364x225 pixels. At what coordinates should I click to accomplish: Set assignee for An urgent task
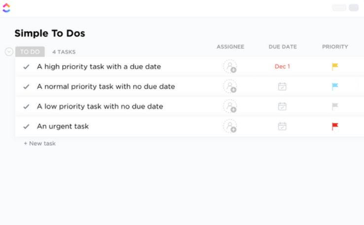pyautogui.click(x=230, y=126)
